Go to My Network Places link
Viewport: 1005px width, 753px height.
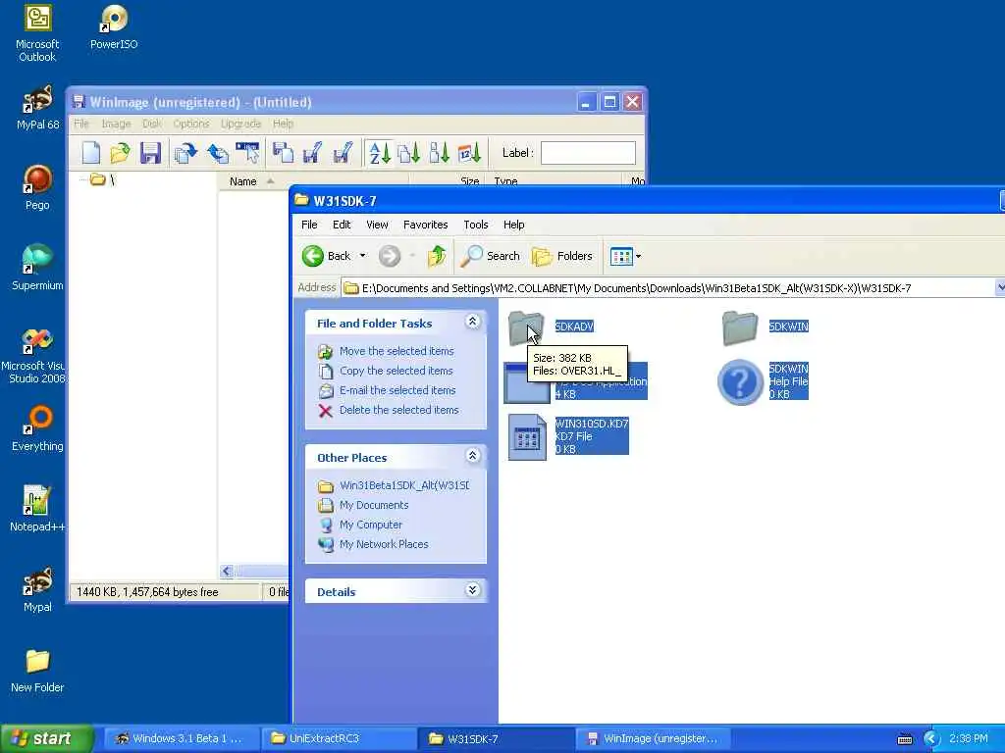point(384,544)
